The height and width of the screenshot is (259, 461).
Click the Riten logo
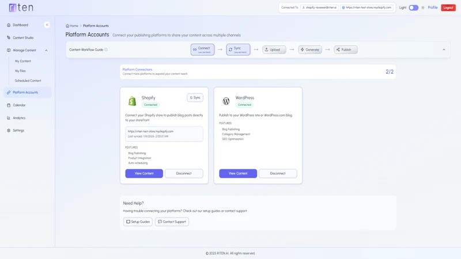(x=21, y=7)
